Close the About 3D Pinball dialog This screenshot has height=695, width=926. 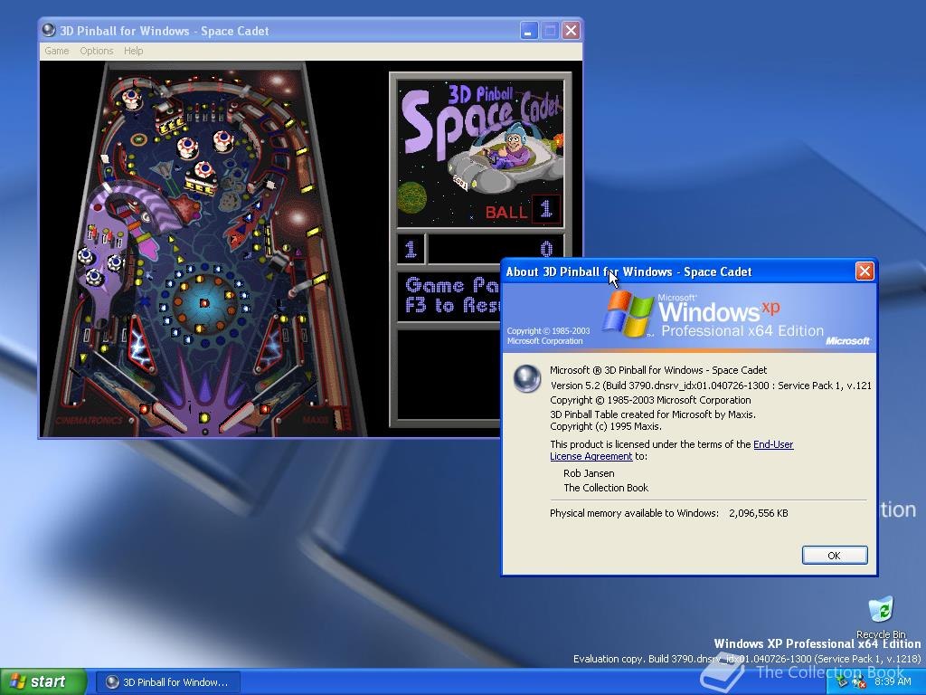click(x=865, y=271)
